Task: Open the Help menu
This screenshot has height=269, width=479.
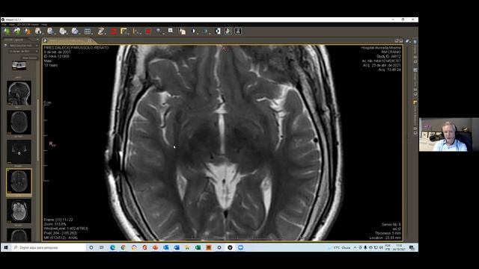Action: 44,25
